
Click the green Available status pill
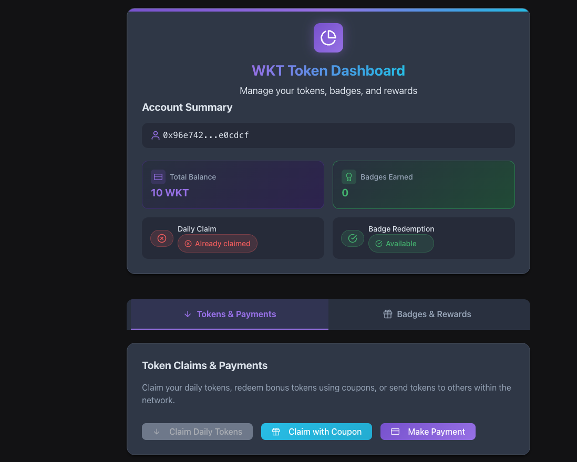[x=401, y=244]
